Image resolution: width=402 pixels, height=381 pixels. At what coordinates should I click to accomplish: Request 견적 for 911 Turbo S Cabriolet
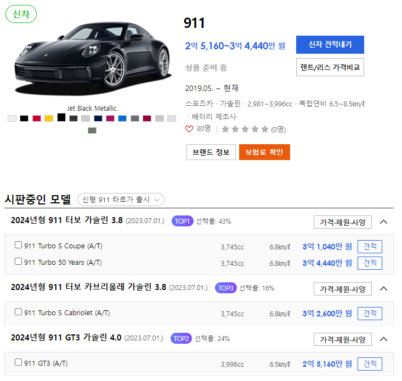point(370,314)
